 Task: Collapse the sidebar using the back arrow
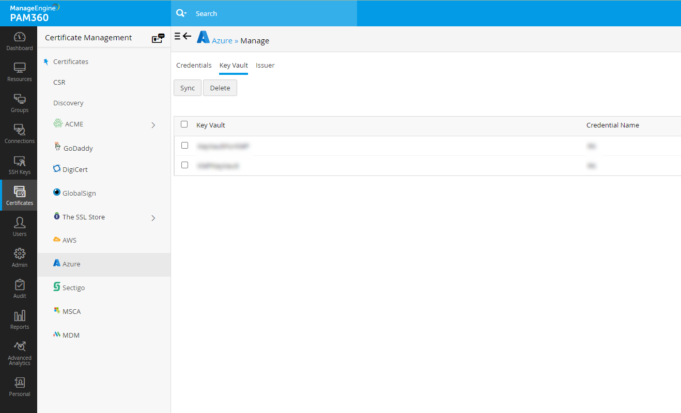tap(187, 36)
